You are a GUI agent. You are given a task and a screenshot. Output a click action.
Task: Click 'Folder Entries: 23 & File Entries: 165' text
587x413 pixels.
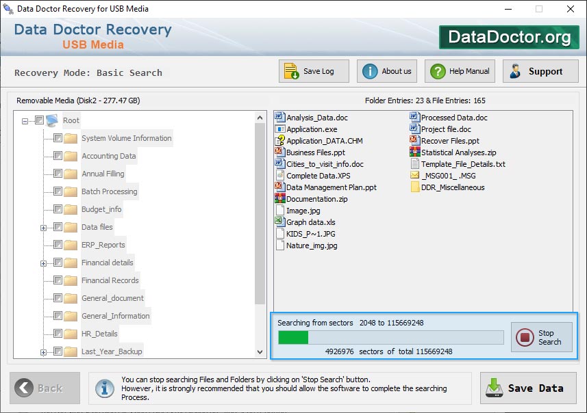[425, 101]
